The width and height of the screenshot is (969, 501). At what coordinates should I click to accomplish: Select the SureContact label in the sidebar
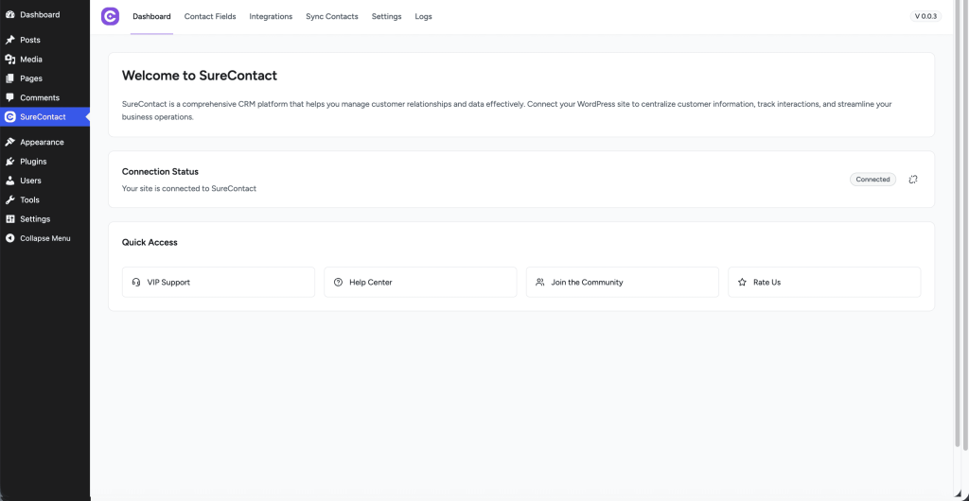point(43,116)
